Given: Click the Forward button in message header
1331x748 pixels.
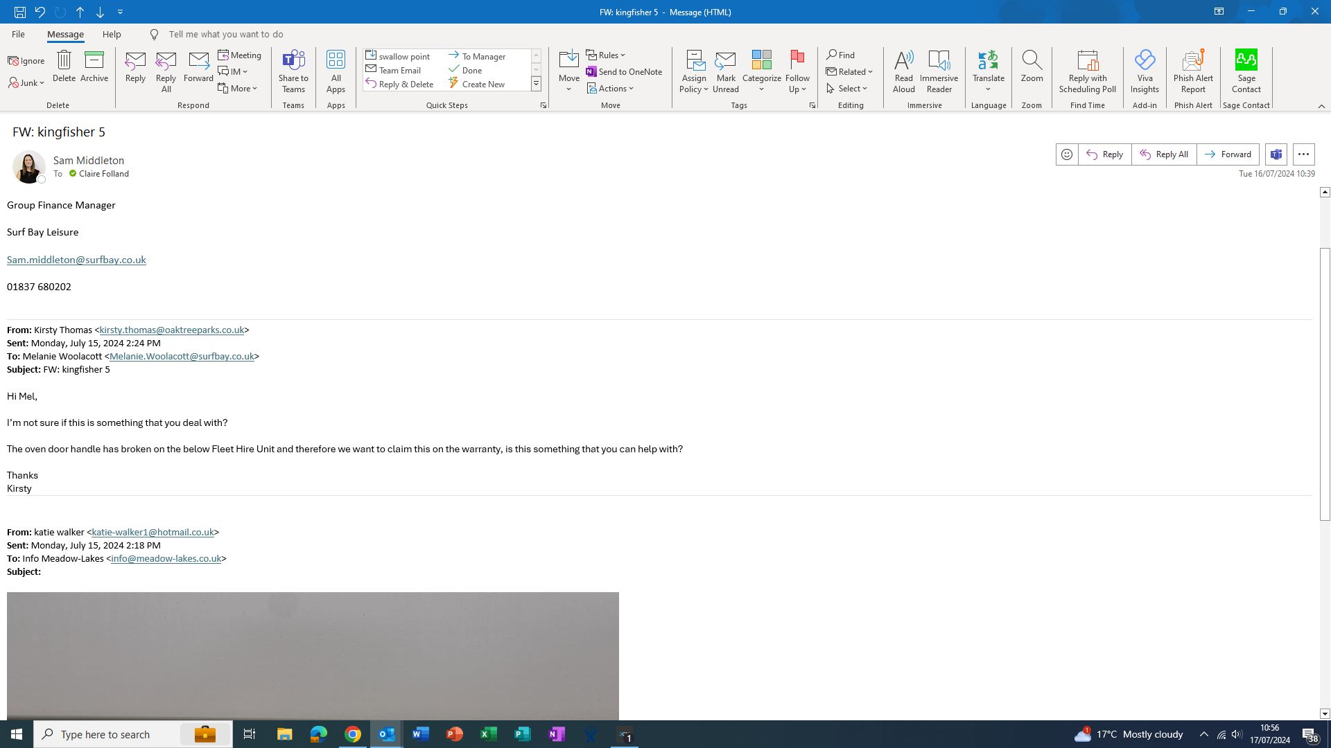Looking at the screenshot, I should (x=1228, y=154).
